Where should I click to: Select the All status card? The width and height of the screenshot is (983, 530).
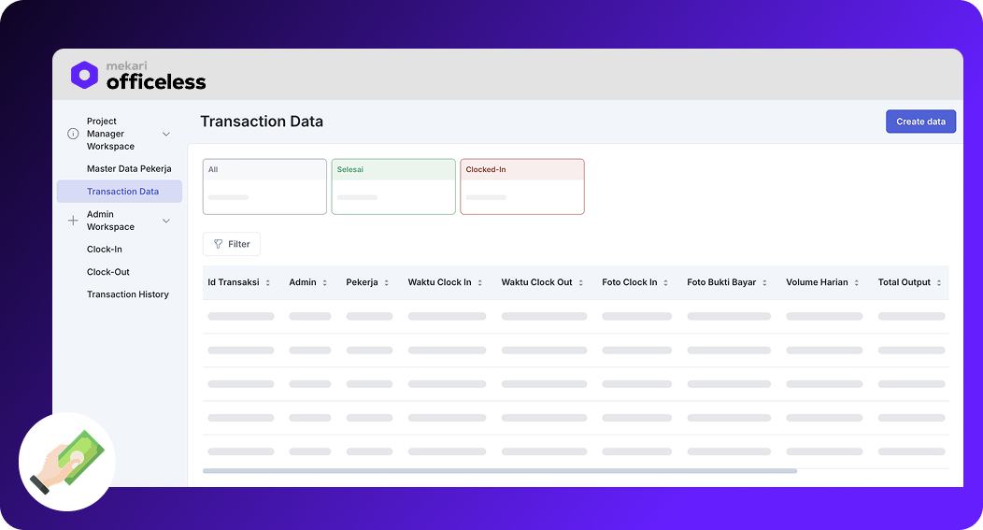pyautogui.click(x=264, y=187)
